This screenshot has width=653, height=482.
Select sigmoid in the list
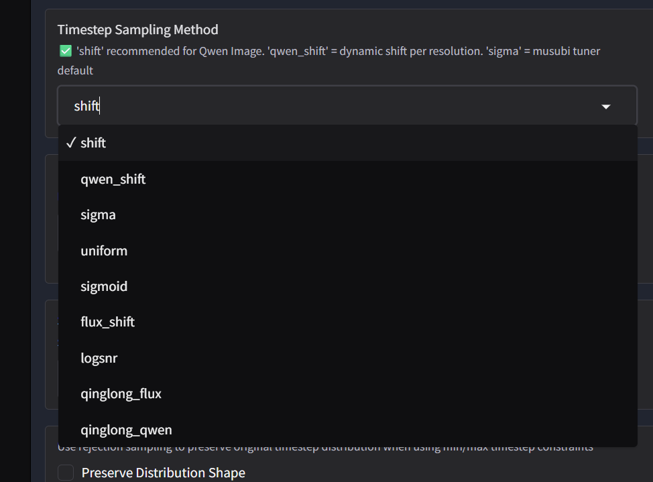(104, 286)
